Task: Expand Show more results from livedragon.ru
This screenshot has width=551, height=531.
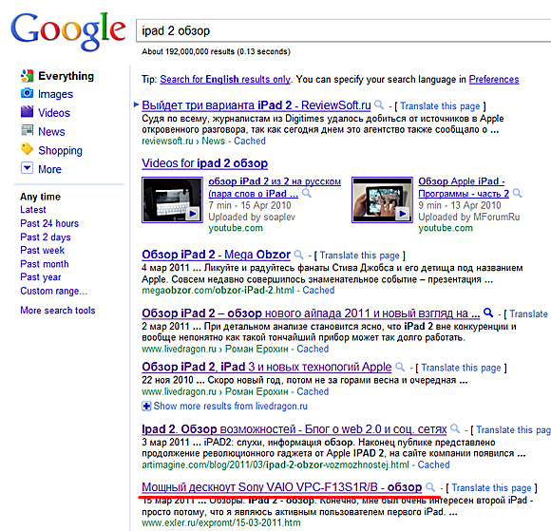Action: pos(224,407)
